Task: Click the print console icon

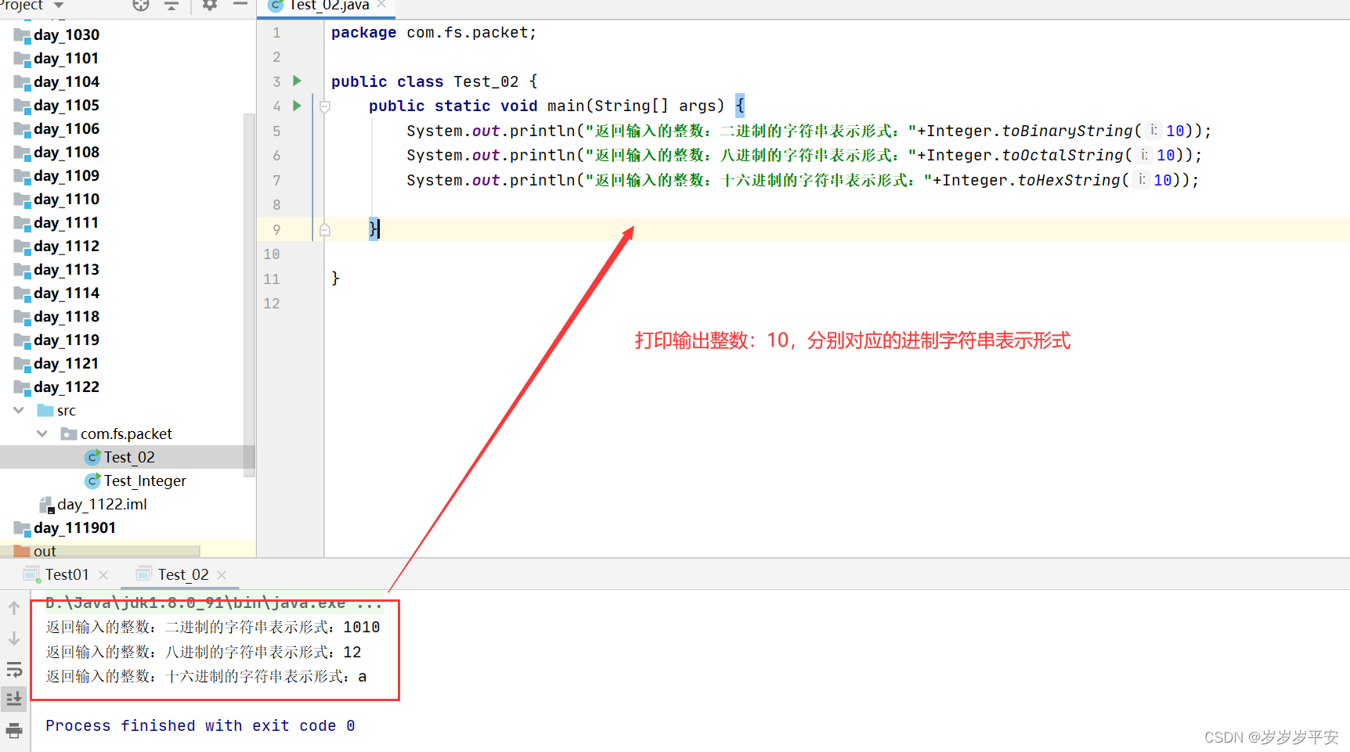Action: tap(14, 731)
